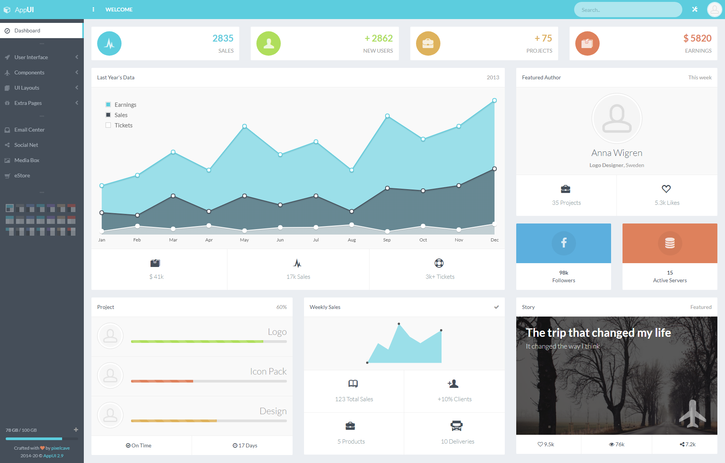
Task: Open the tools wrench icon in header
Action: pyautogui.click(x=695, y=10)
